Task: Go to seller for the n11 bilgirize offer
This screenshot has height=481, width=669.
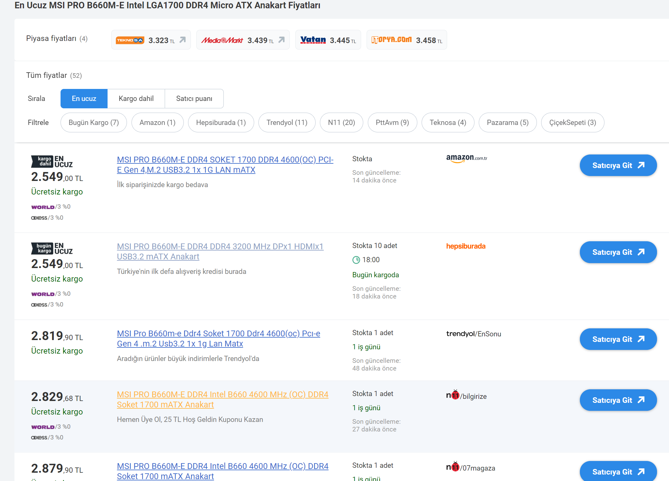Action: pos(618,400)
